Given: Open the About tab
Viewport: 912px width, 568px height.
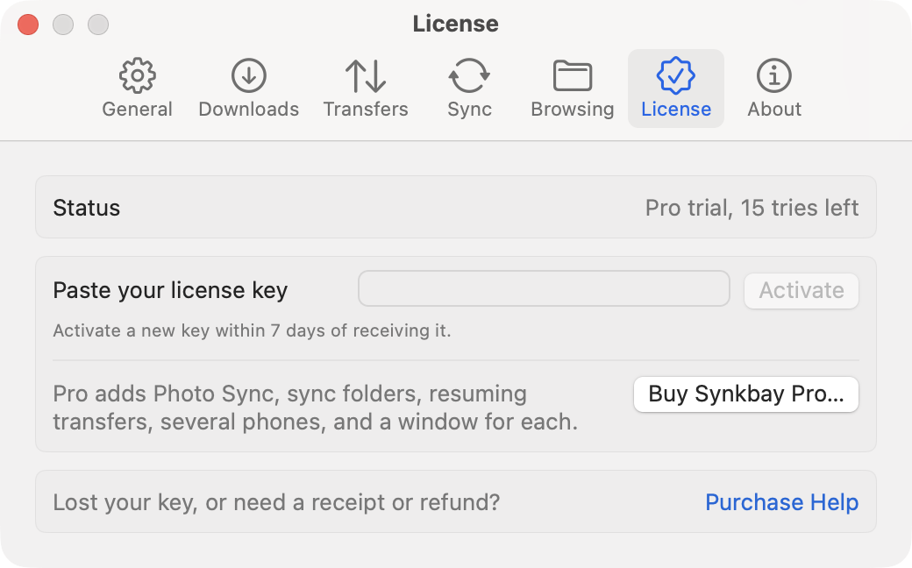Looking at the screenshot, I should pyautogui.click(x=774, y=89).
